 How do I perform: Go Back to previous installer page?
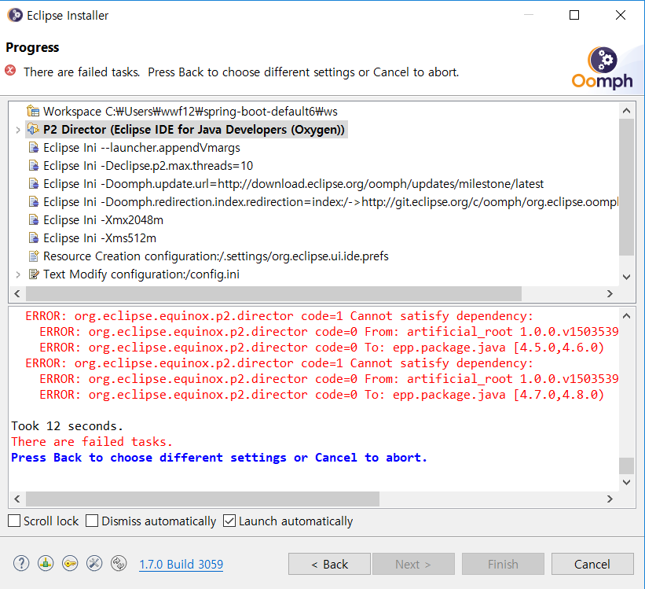click(x=329, y=564)
